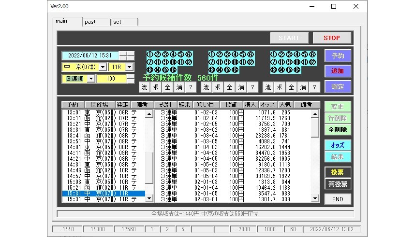This screenshot has height=237, width=414.
Task: Click the 発走 column header
Action: pyautogui.click(x=122, y=105)
